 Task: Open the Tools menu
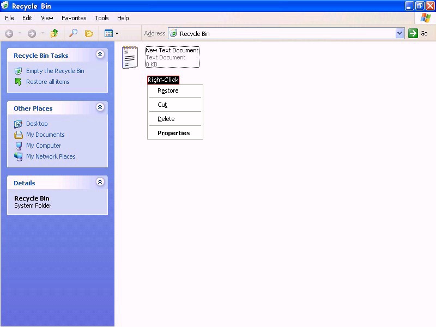coord(102,18)
